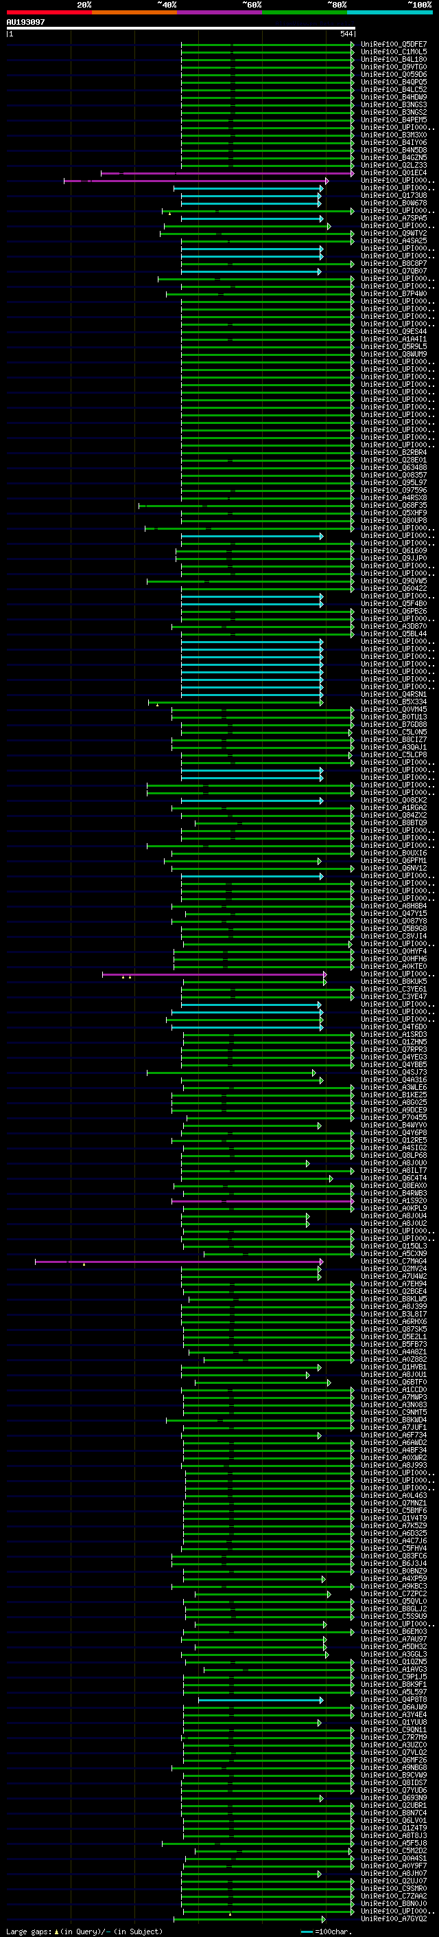Click the magenta alignment bar for A1S920
Viewport: 439px width, 1937px height.
pos(263,1202)
